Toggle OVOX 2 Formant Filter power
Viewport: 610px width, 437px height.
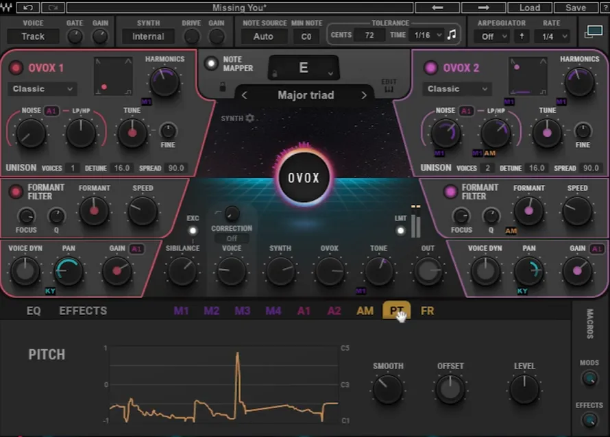[x=450, y=191]
